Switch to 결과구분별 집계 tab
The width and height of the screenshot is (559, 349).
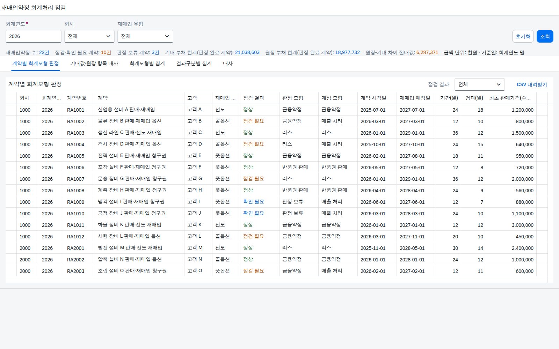point(194,64)
